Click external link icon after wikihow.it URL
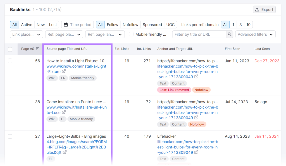Viewport: 286px width, 166px height. (64, 112)
